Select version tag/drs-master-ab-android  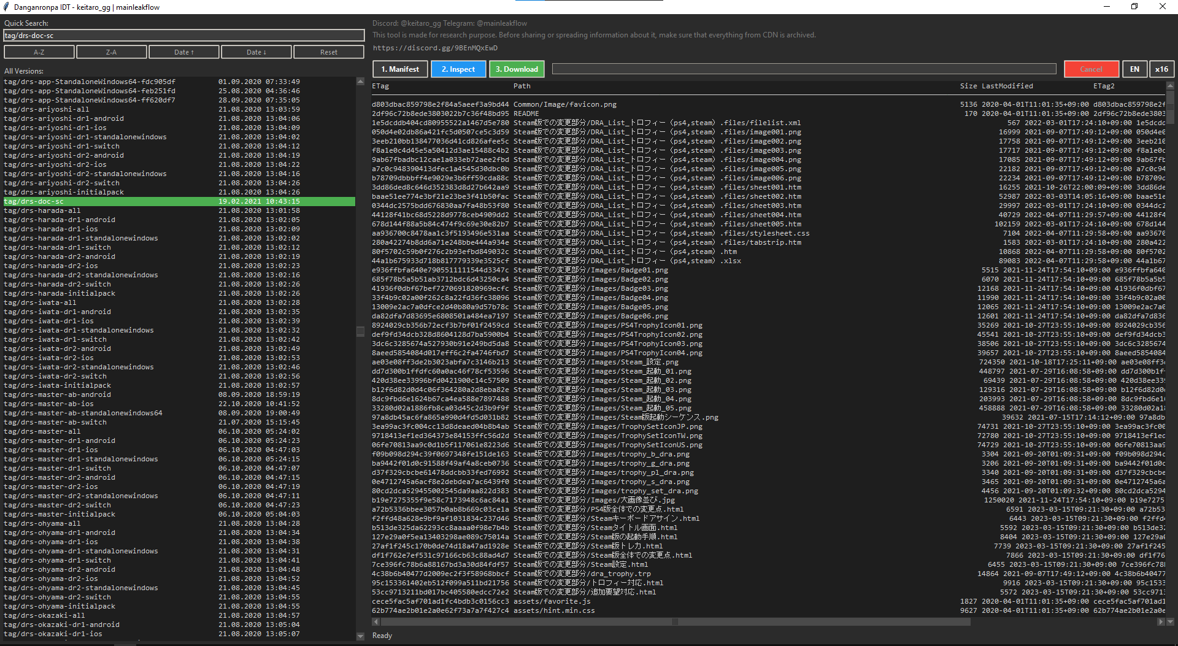pyautogui.click(x=179, y=394)
